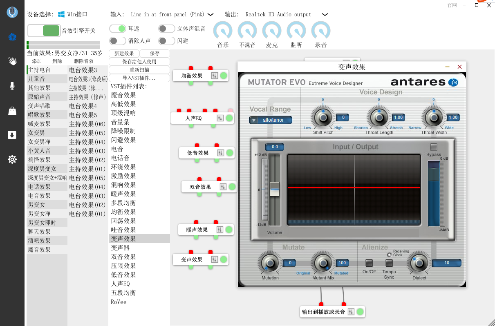Click the Shift Pitch value field showing 0
495x326 pixels.
(343, 118)
